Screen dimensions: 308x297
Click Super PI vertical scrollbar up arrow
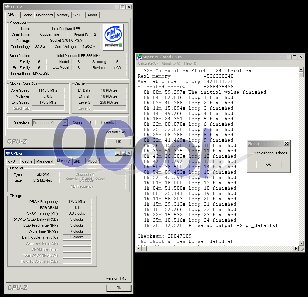tap(301, 69)
